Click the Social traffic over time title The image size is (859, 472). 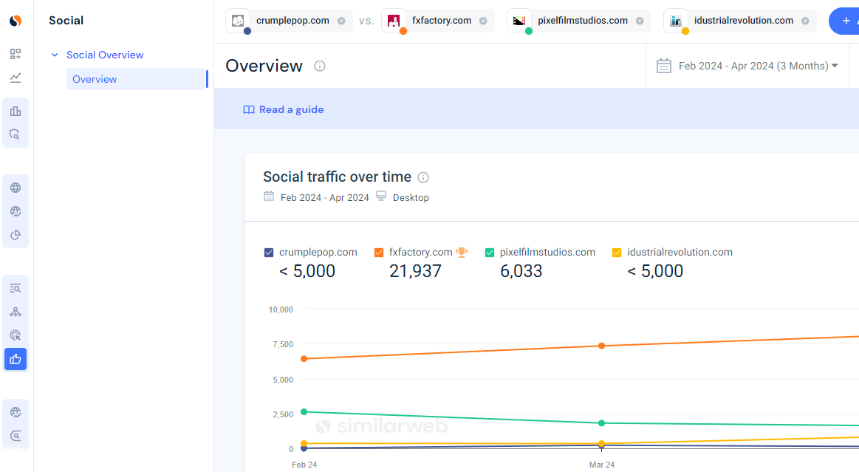337,177
